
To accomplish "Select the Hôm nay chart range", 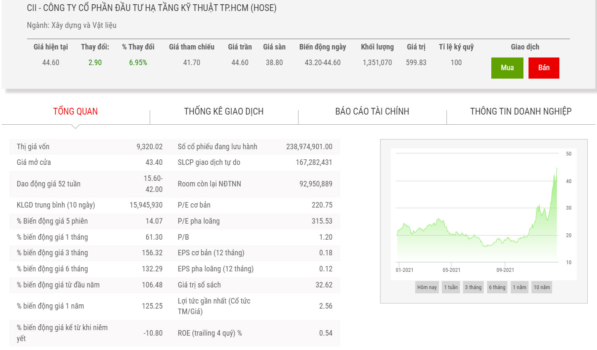I will 427,287.
